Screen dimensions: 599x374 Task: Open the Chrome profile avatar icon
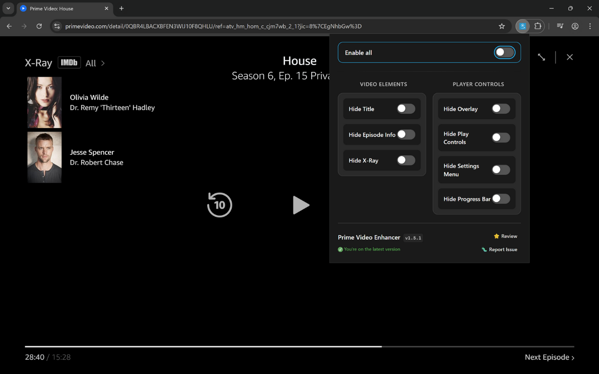coord(575,26)
